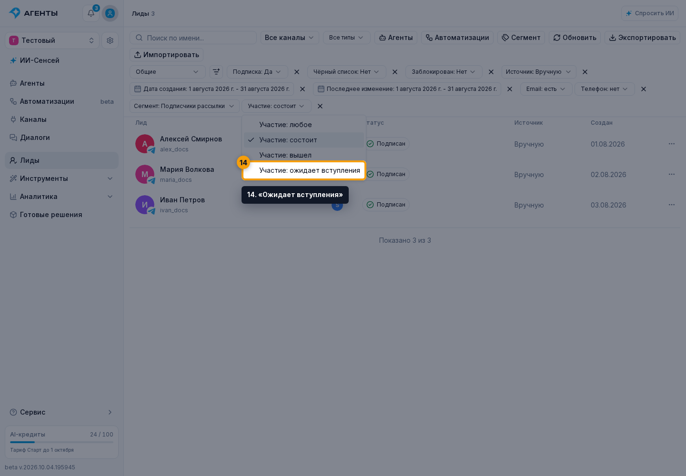The width and height of the screenshot is (686, 476).
Task: Open the Сегмент: Подписчики рассылки dropdown
Action: click(184, 106)
